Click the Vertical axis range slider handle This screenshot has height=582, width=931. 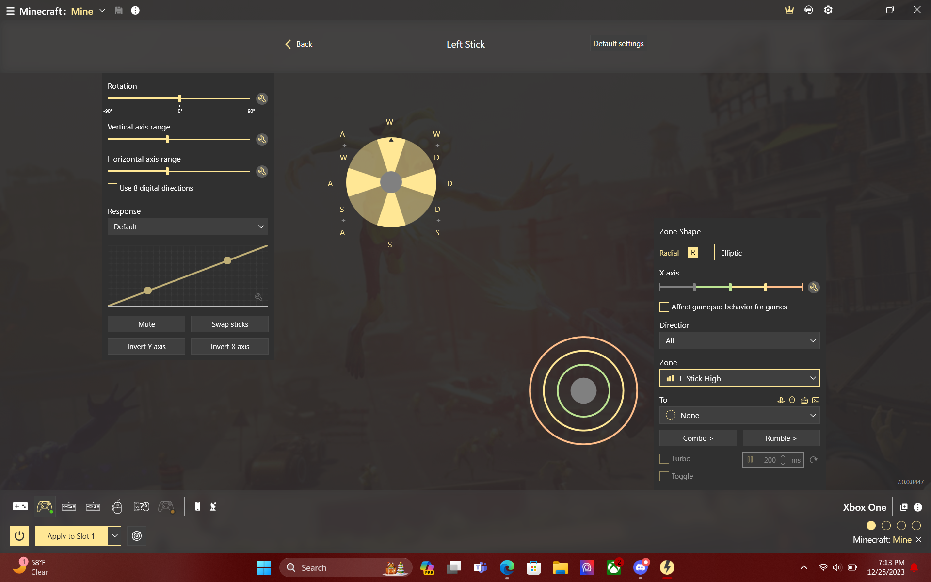[x=167, y=140]
